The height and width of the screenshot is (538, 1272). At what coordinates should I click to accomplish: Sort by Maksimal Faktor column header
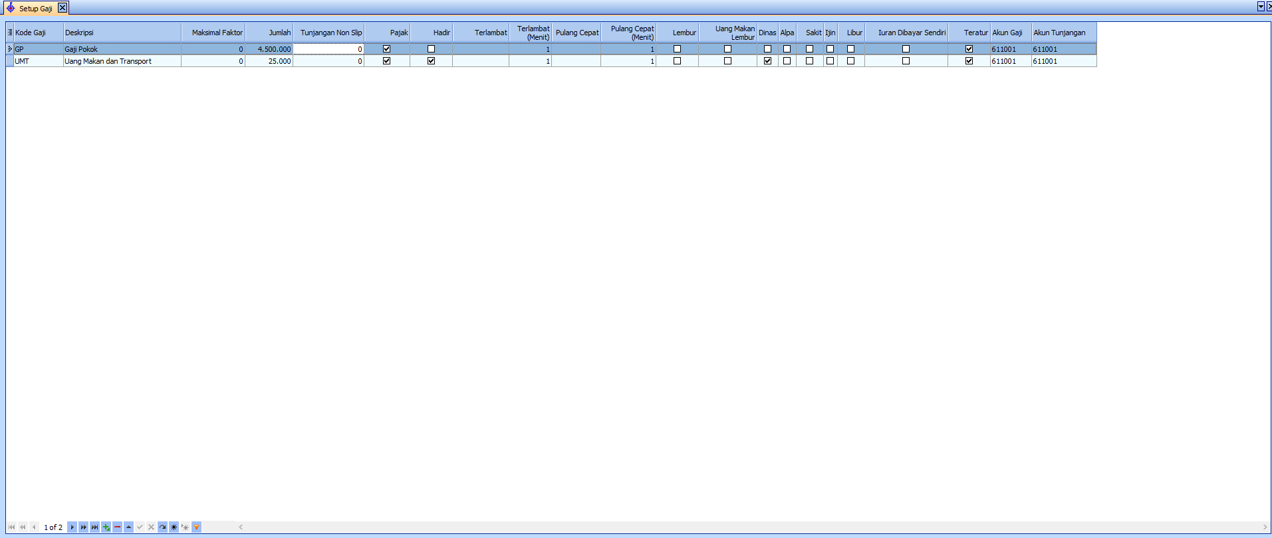pos(213,33)
